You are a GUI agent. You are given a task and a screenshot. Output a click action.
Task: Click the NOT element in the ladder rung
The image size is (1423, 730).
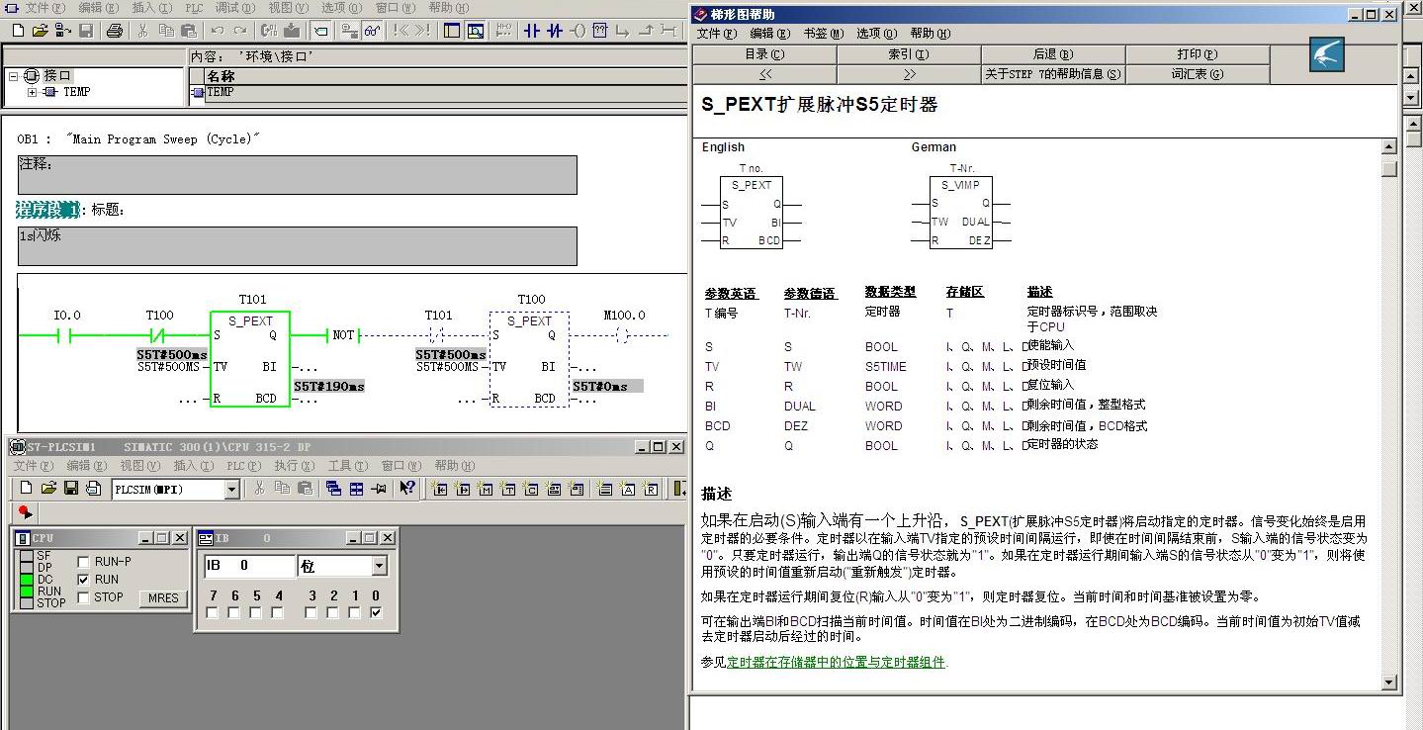pyautogui.click(x=342, y=335)
